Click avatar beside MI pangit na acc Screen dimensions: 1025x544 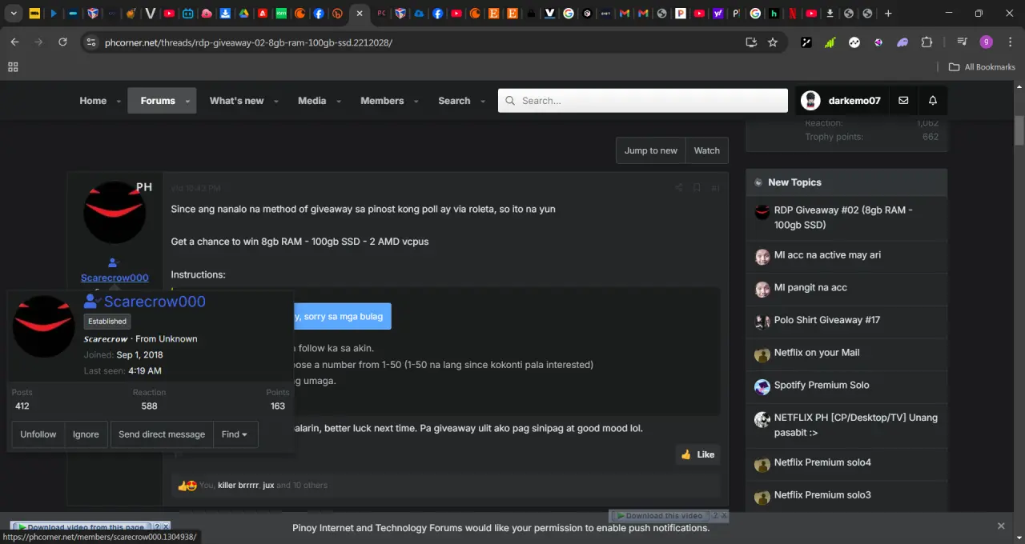(x=762, y=290)
